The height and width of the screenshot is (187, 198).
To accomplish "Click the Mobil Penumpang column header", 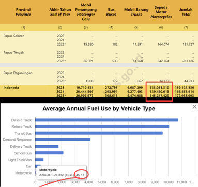I will pyautogui.click(x=86, y=12).
